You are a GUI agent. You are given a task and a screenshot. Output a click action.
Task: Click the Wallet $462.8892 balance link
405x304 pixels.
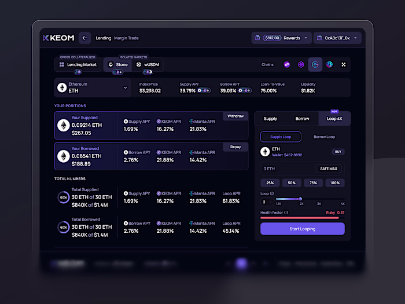point(287,155)
